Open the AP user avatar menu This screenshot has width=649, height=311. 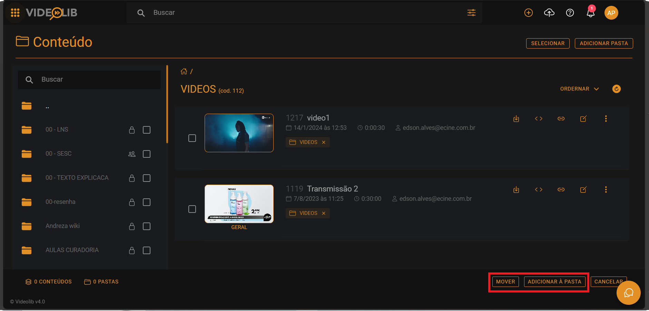[x=611, y=13]
